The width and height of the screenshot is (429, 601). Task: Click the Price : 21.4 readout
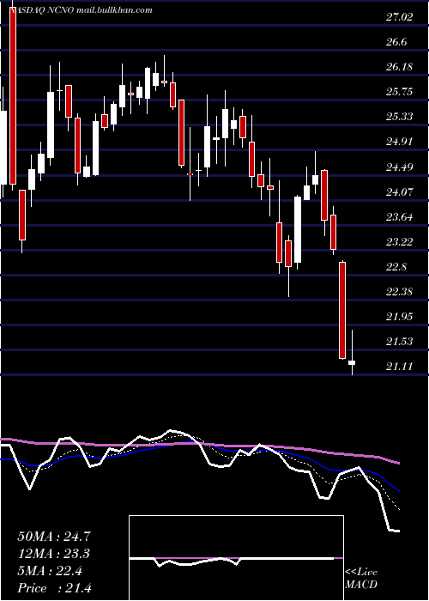[x=54, y=588]
